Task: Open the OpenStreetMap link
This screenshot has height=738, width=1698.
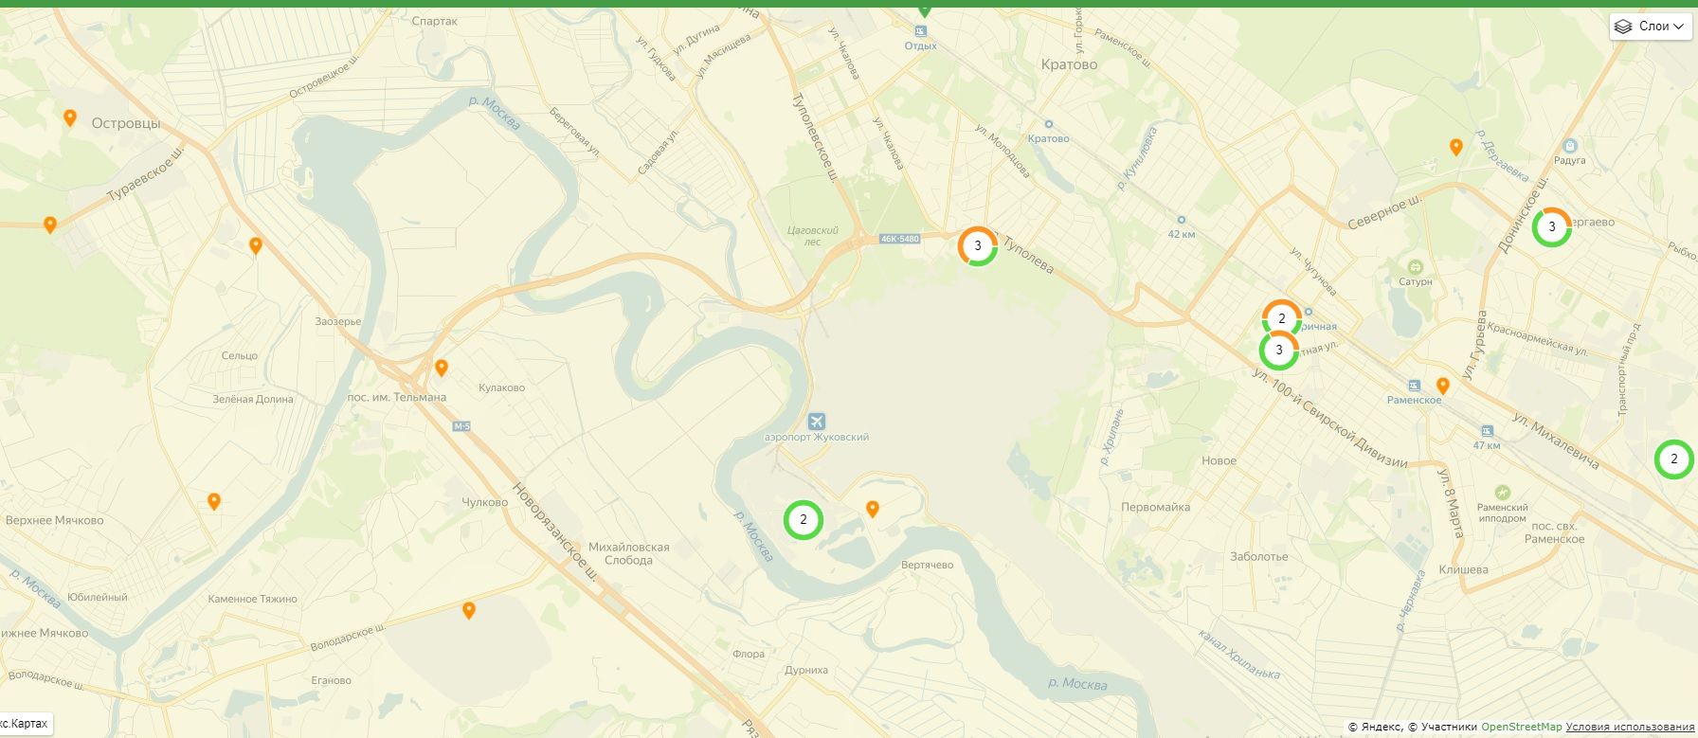Action: pos(1522,727)
